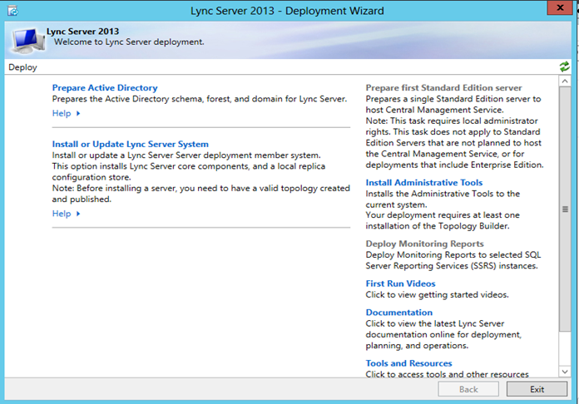Image resolution: width=579 pixels, height=404 pixels.
Task: Click Prepare first Standard Edition server heading
Action: coord(443,88)
